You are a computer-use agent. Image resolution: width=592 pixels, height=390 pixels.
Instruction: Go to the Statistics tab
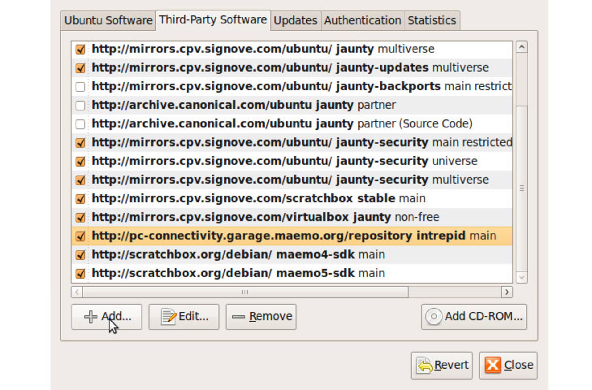432,21
